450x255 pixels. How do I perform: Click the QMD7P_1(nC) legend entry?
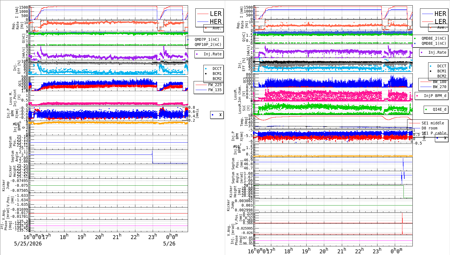coord(207,39)
